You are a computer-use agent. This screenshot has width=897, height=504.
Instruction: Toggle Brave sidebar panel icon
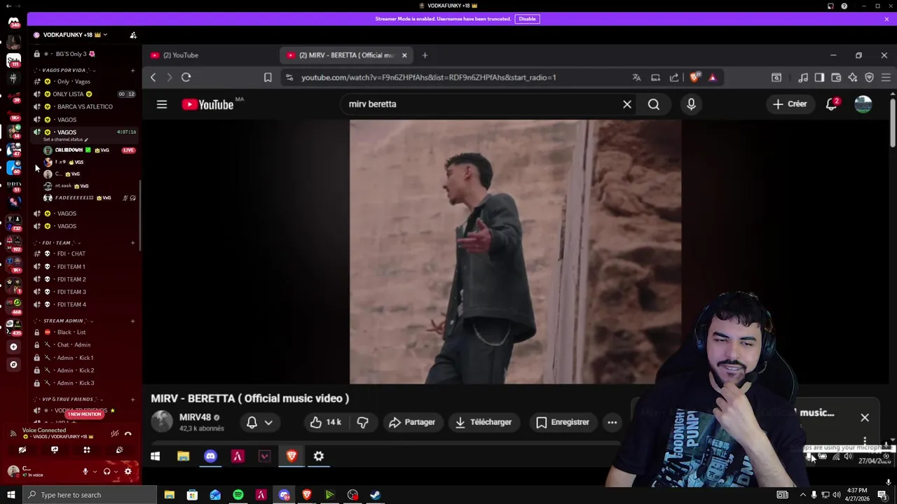[x=819, y=77]
